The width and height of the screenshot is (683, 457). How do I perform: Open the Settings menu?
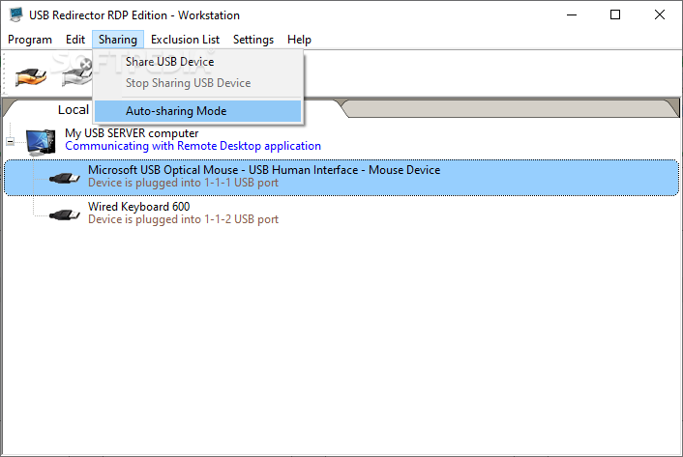pyautogui.click(x=253, y=40)
